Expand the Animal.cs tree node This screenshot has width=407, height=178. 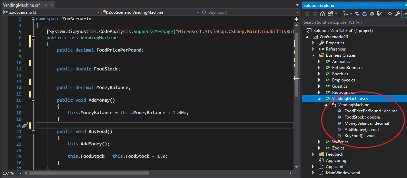319,62
